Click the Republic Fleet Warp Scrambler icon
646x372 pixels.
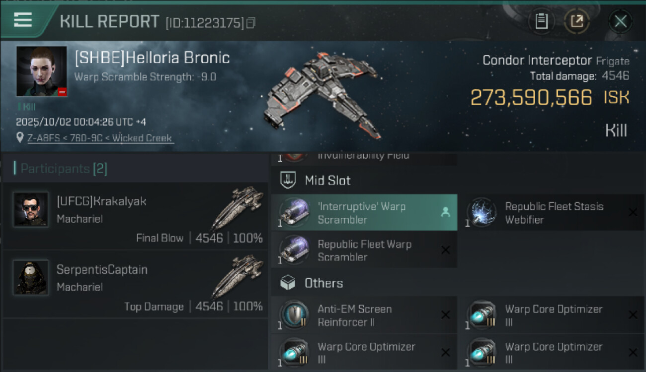(x=294, y=250)
